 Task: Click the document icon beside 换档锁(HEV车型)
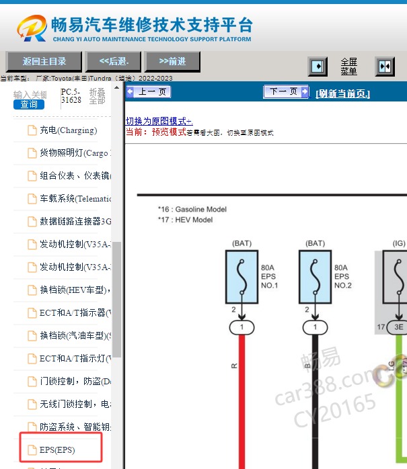32,290
